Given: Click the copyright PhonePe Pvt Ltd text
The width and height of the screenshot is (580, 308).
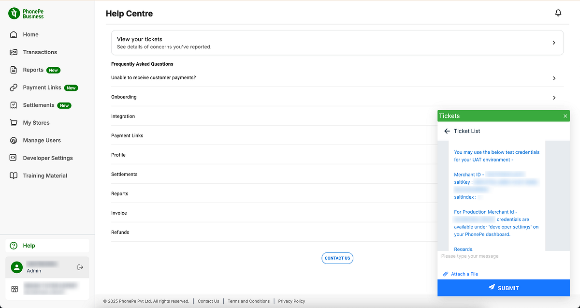Looking at the screenshot, I should (146, 301).
